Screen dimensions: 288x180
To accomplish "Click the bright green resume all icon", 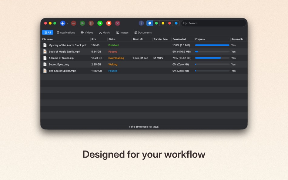I will point(100,23).
